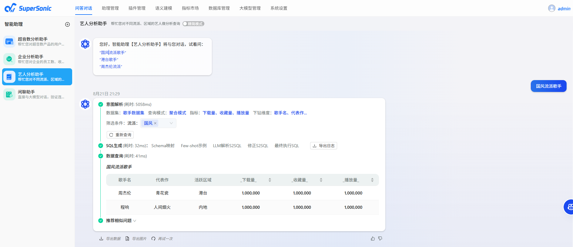Click admin username text
Image resolution: width=573 pixels, height=247 pixels.
point(564,8)
